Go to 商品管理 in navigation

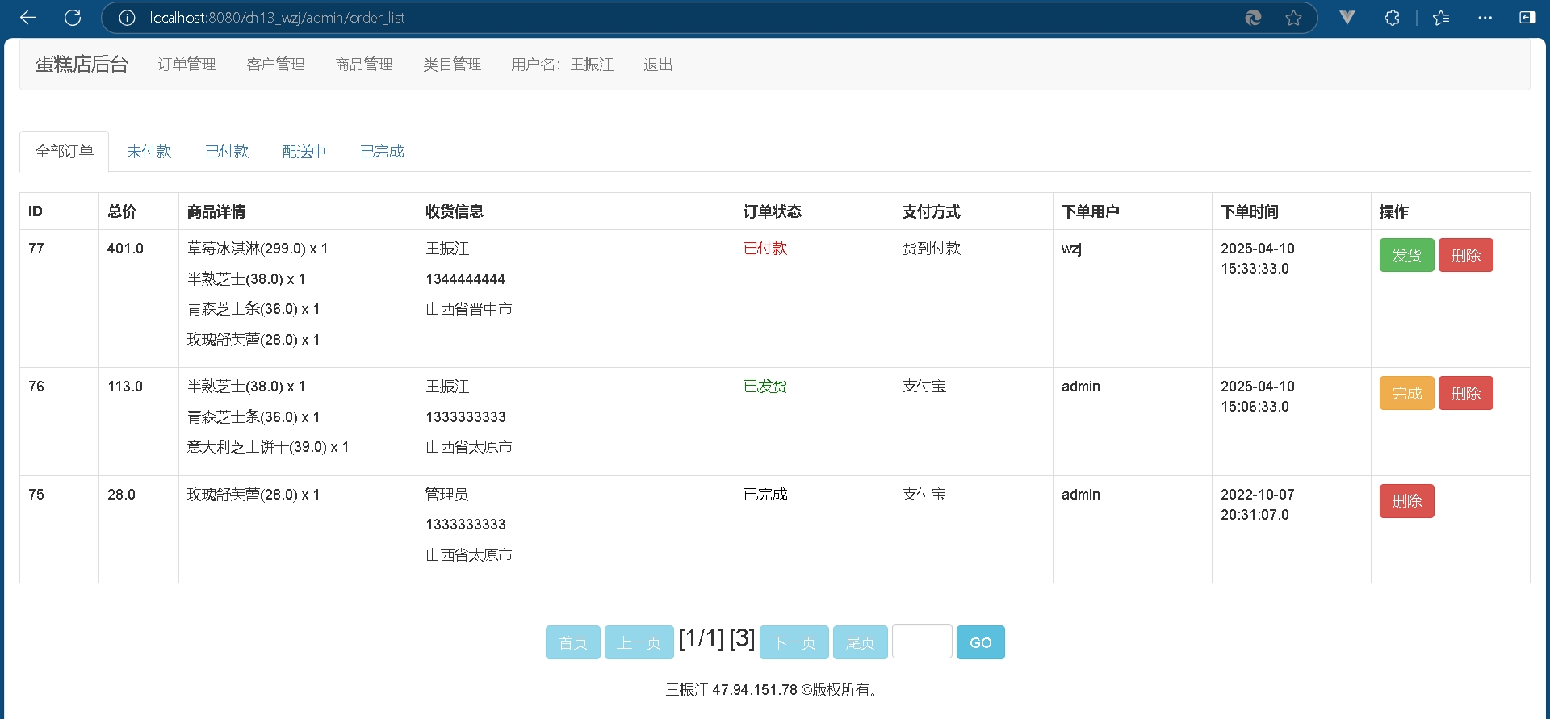[x=363, y=65]
